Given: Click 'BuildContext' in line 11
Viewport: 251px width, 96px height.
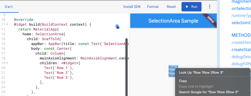Looking at the screenshot, I should point(55,25).
